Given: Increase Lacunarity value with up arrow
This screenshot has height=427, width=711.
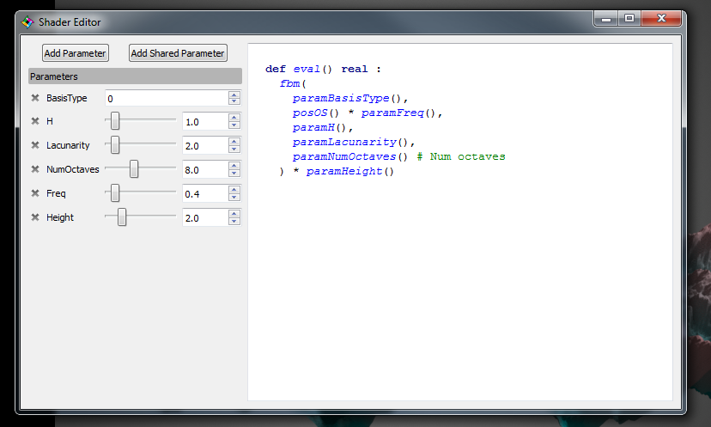Looking at the screenshot, I should (x=234, y=142).
